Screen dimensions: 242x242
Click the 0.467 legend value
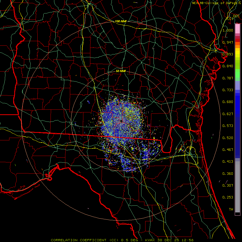point(228,150)
